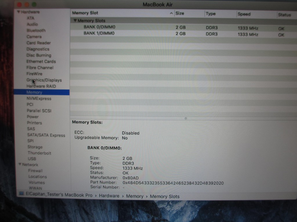The height and width of the screenshot is (222, 297).
Task: Select SPI in the sidebar
Action: (30, 141)
